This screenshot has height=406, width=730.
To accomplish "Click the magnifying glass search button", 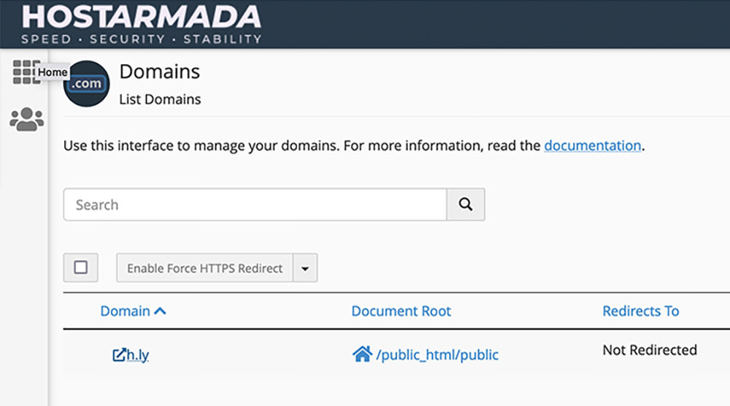I will coord(466,204).
